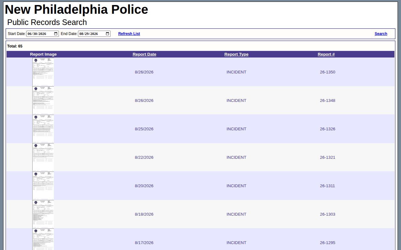Image resolution: width=401 pixels, height=250 pixels.
Task: Open report image thumbnail for 26-1348
Action: [x=43, y=100]
